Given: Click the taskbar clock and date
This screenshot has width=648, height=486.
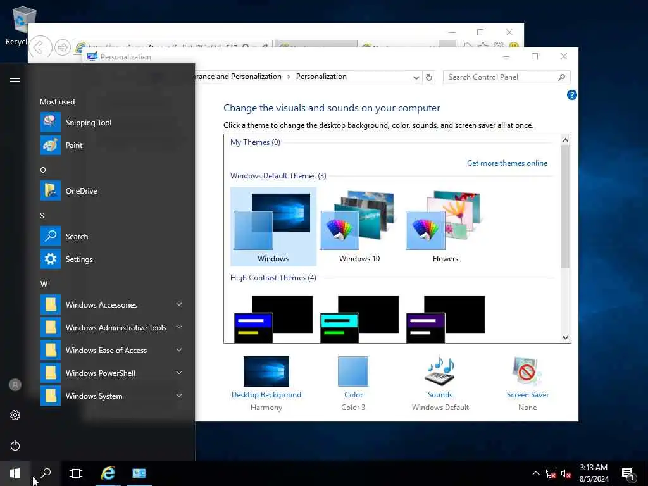Looking at the screenshot, I should click(594, 473).
